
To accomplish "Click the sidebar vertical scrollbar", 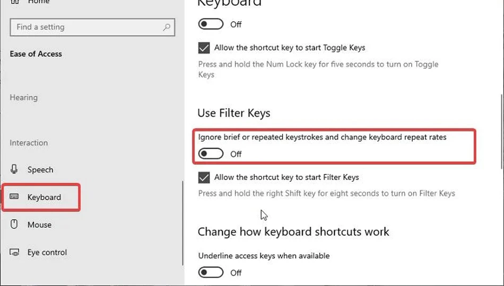I will pyautogui.click(x=183, y=223).
